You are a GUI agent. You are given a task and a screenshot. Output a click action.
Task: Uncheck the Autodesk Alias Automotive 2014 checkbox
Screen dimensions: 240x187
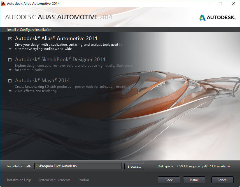10,39
